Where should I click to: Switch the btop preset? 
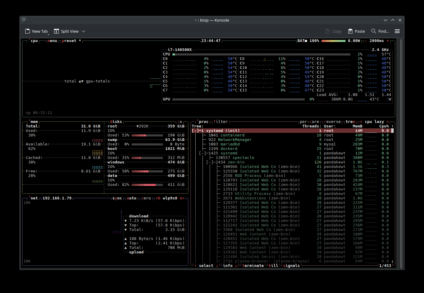(69, 41)
